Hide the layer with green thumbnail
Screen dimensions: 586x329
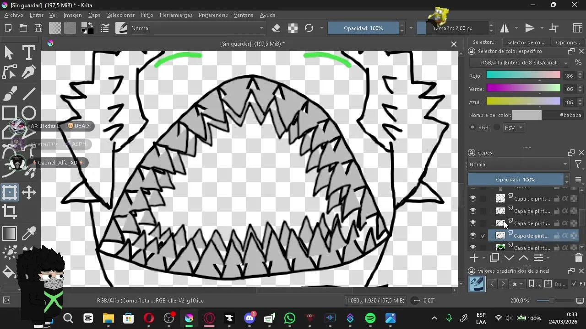tap(473, 248)
